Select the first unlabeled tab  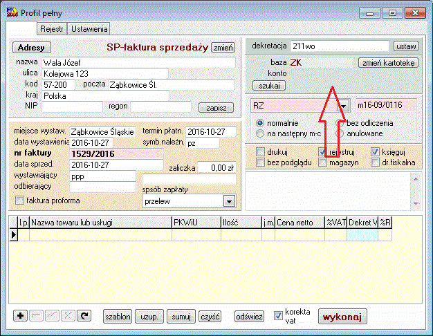(x=21, y=28)
